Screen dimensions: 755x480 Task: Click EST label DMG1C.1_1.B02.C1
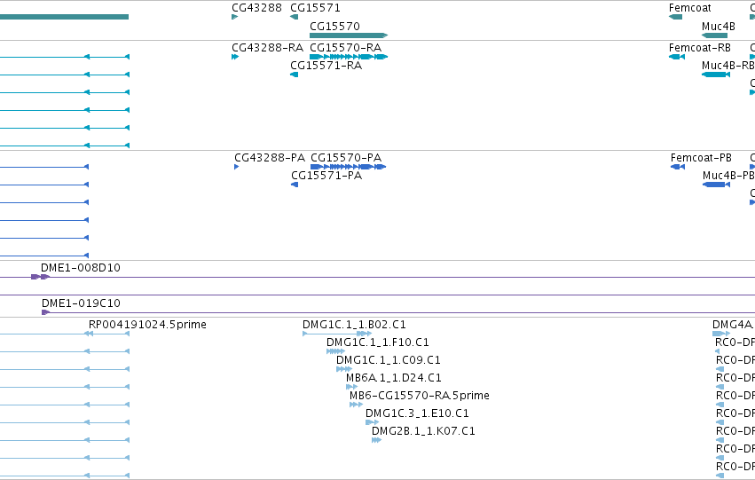354,325
